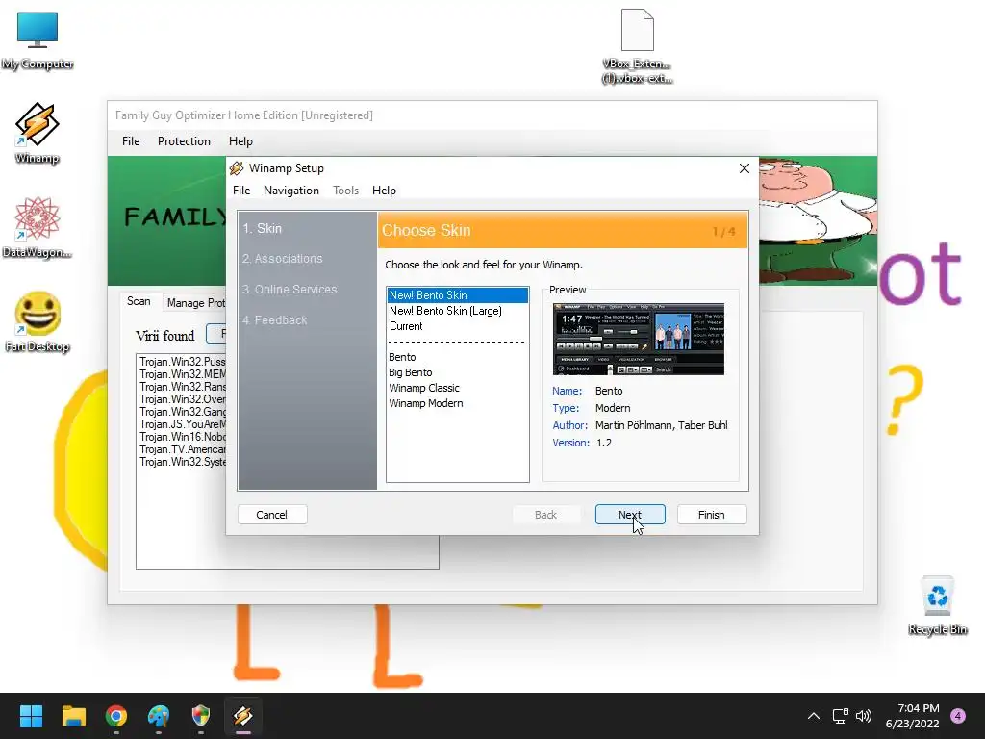
Task: Open the Fart Desktop shortcut icon
Action: coord(38,321)
